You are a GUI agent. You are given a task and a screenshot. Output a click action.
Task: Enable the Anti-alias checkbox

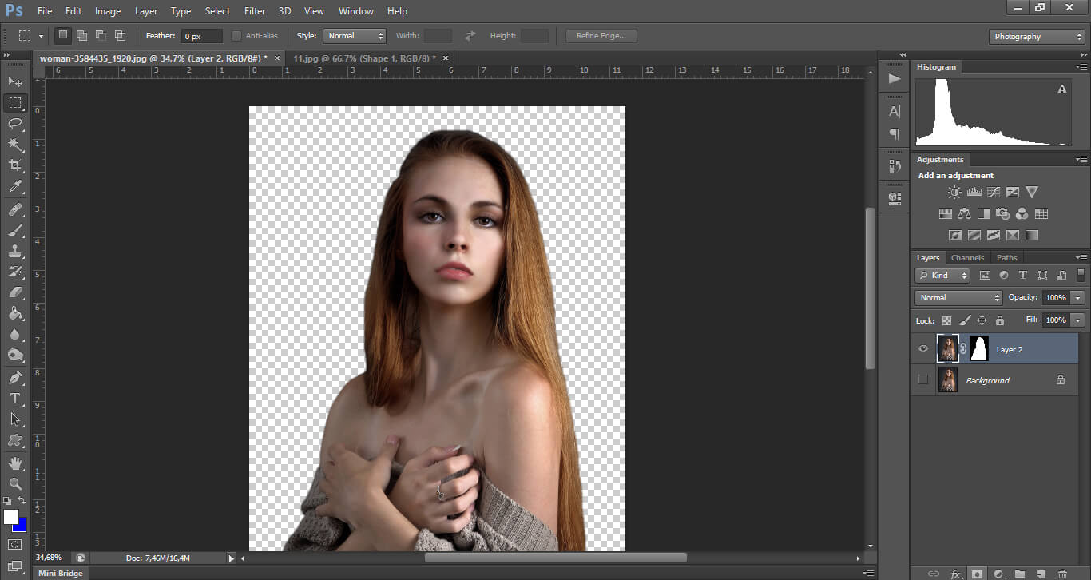tap(236, 36)
